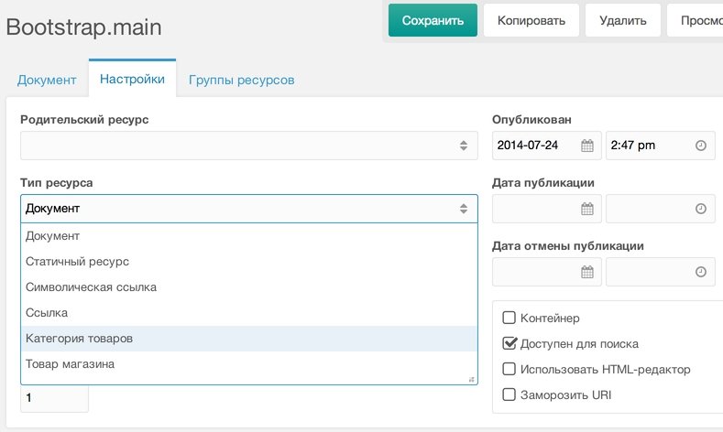This screenshot has width=723, height=432.
Task: Open calendar icon in Дата отмены публикации field
Action: 587,272
